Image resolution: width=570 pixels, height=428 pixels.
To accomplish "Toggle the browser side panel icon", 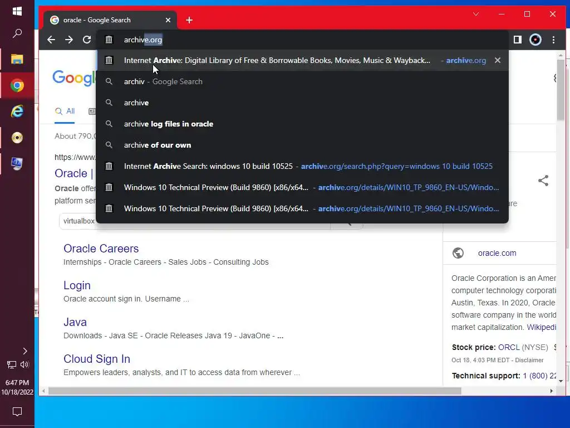I will [518, 40].
